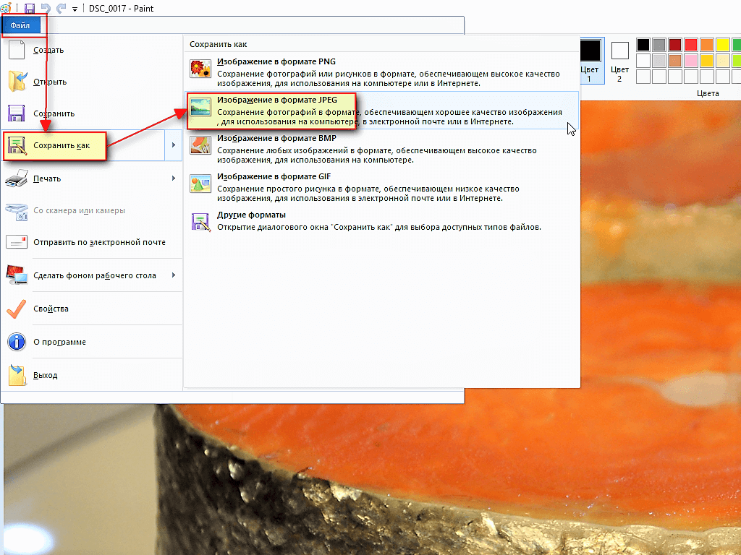The width and height of the screenshot is (741, 555).
Task: Click the Undo arrow in title bar
Action: point(45,9)
